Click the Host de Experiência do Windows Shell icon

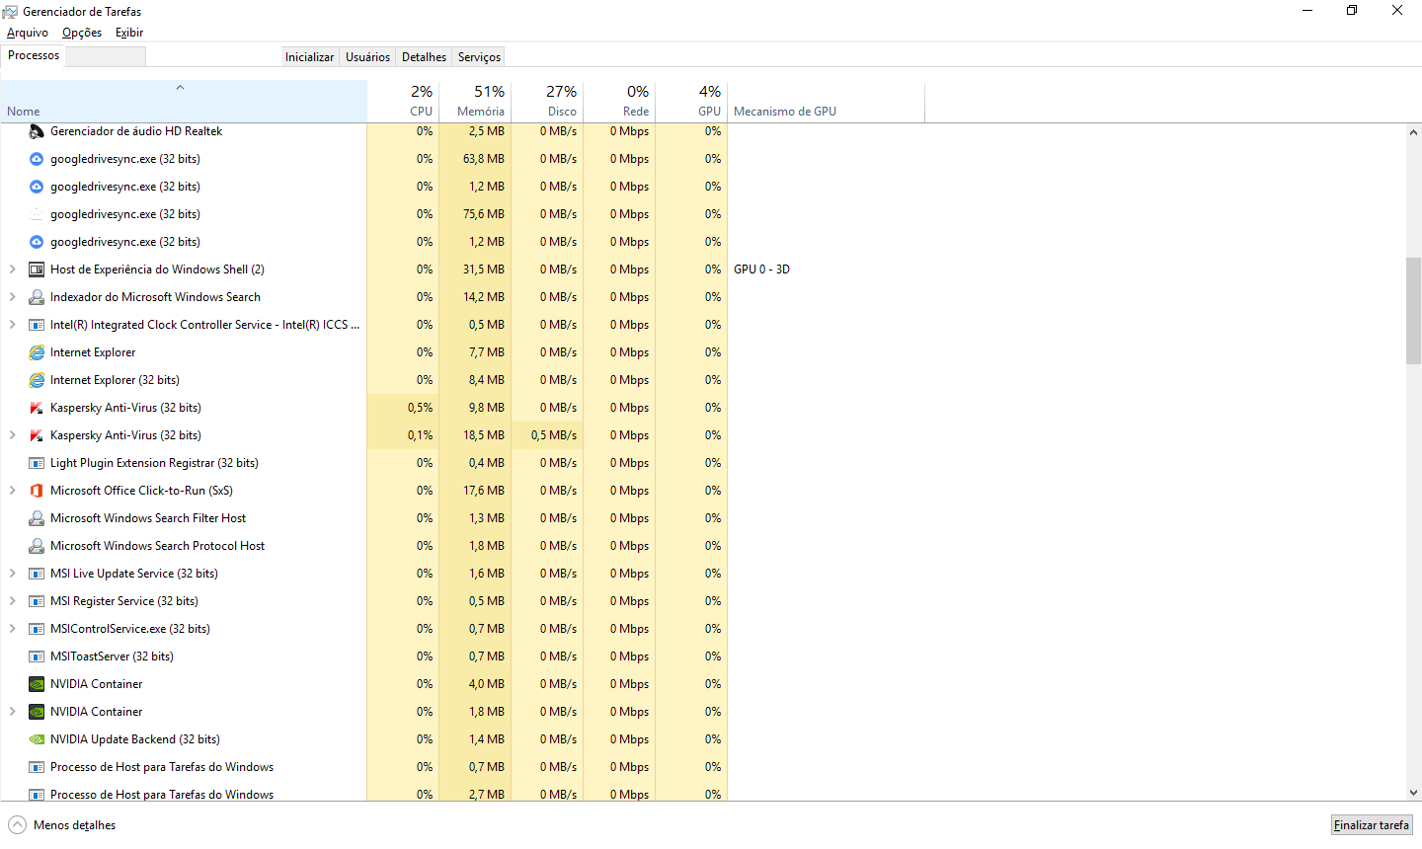[x=37, y=270]
